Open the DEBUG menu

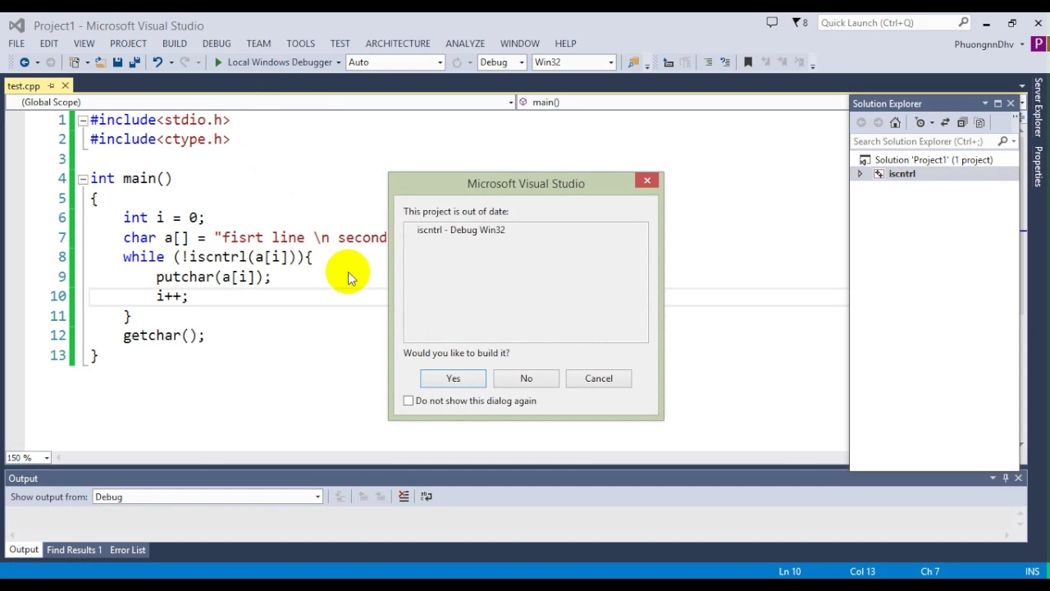click(x=217, y=44)
